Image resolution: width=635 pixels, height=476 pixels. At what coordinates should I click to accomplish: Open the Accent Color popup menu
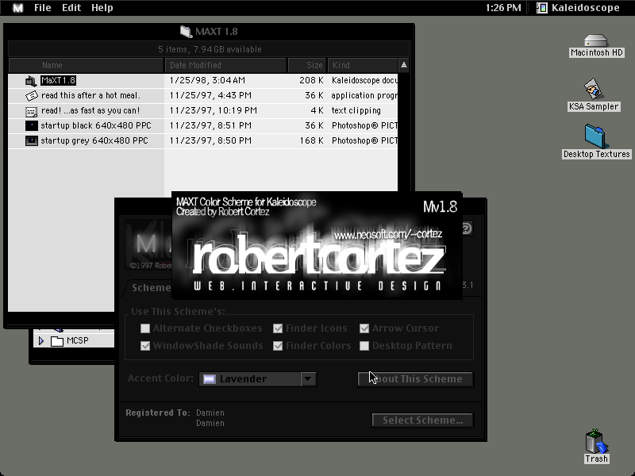click(x=257, y=379)
